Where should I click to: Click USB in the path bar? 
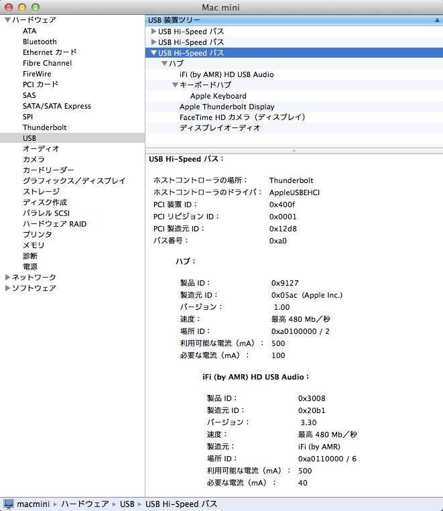[x=127, y=504]
